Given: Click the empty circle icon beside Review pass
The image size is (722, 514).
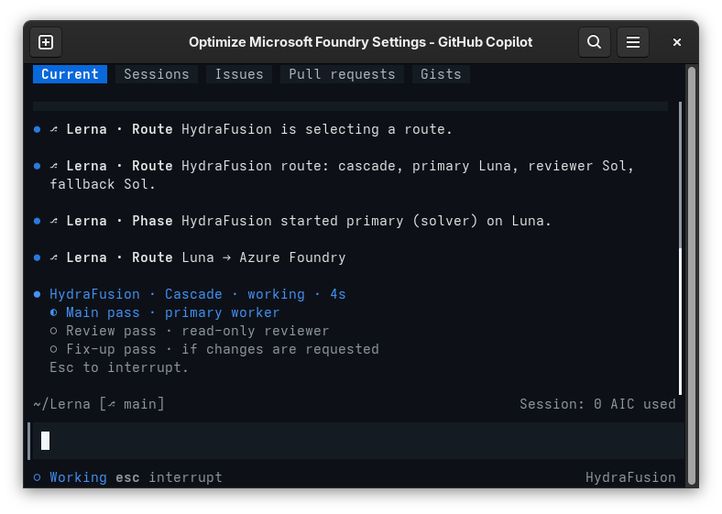Looking at the screenshot, I should (54, 331).
